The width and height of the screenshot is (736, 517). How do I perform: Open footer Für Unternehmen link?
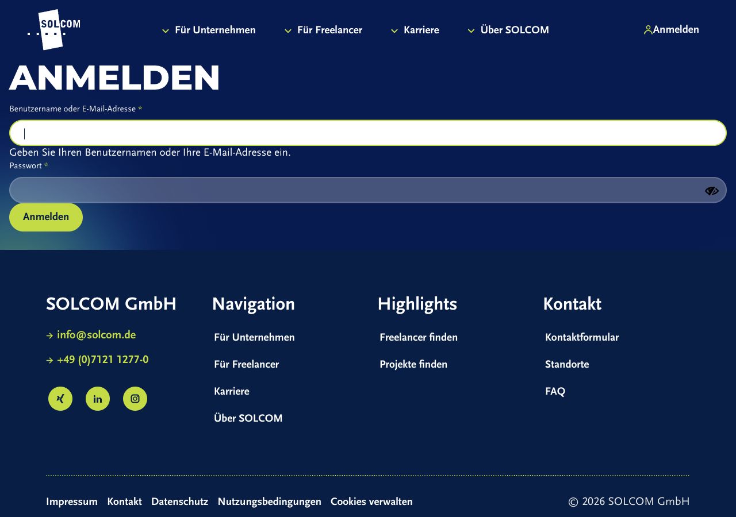(254, 337)
